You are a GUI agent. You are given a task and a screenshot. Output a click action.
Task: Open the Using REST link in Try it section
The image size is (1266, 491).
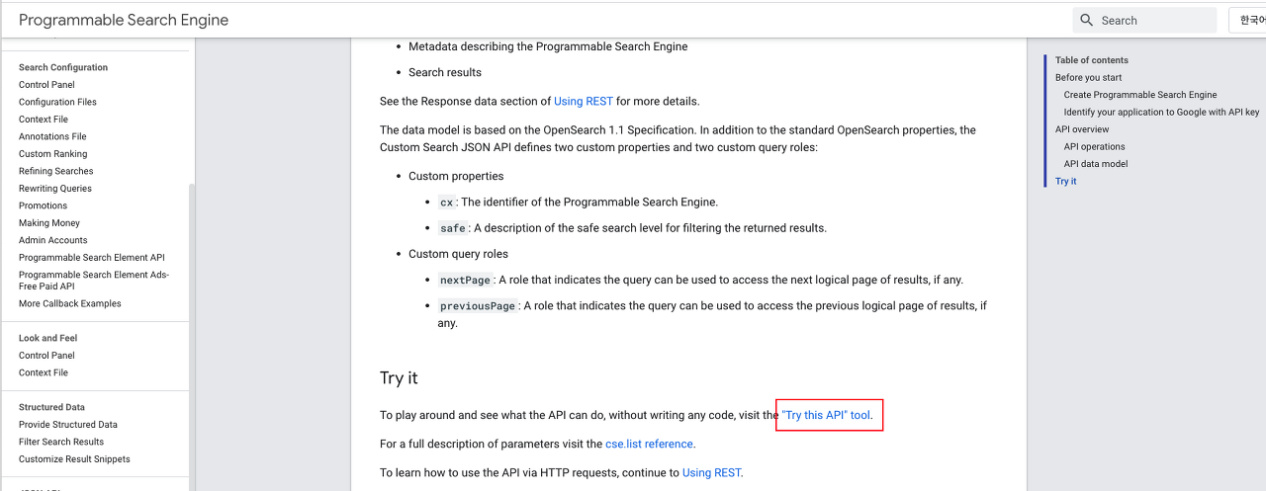pos(711,472)
